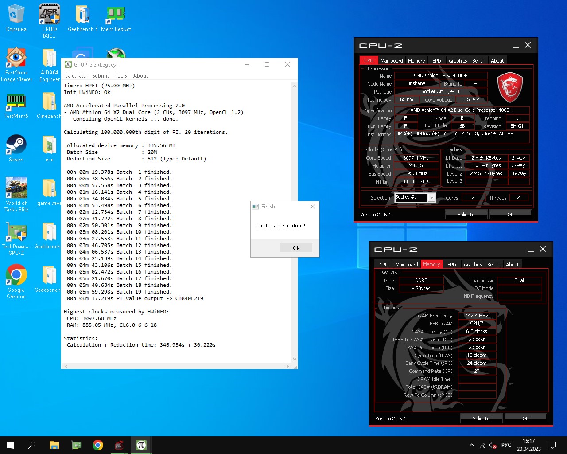Select Graphics tab in upper CPU-Z window
567x454 pixels.
click(458, 61)
